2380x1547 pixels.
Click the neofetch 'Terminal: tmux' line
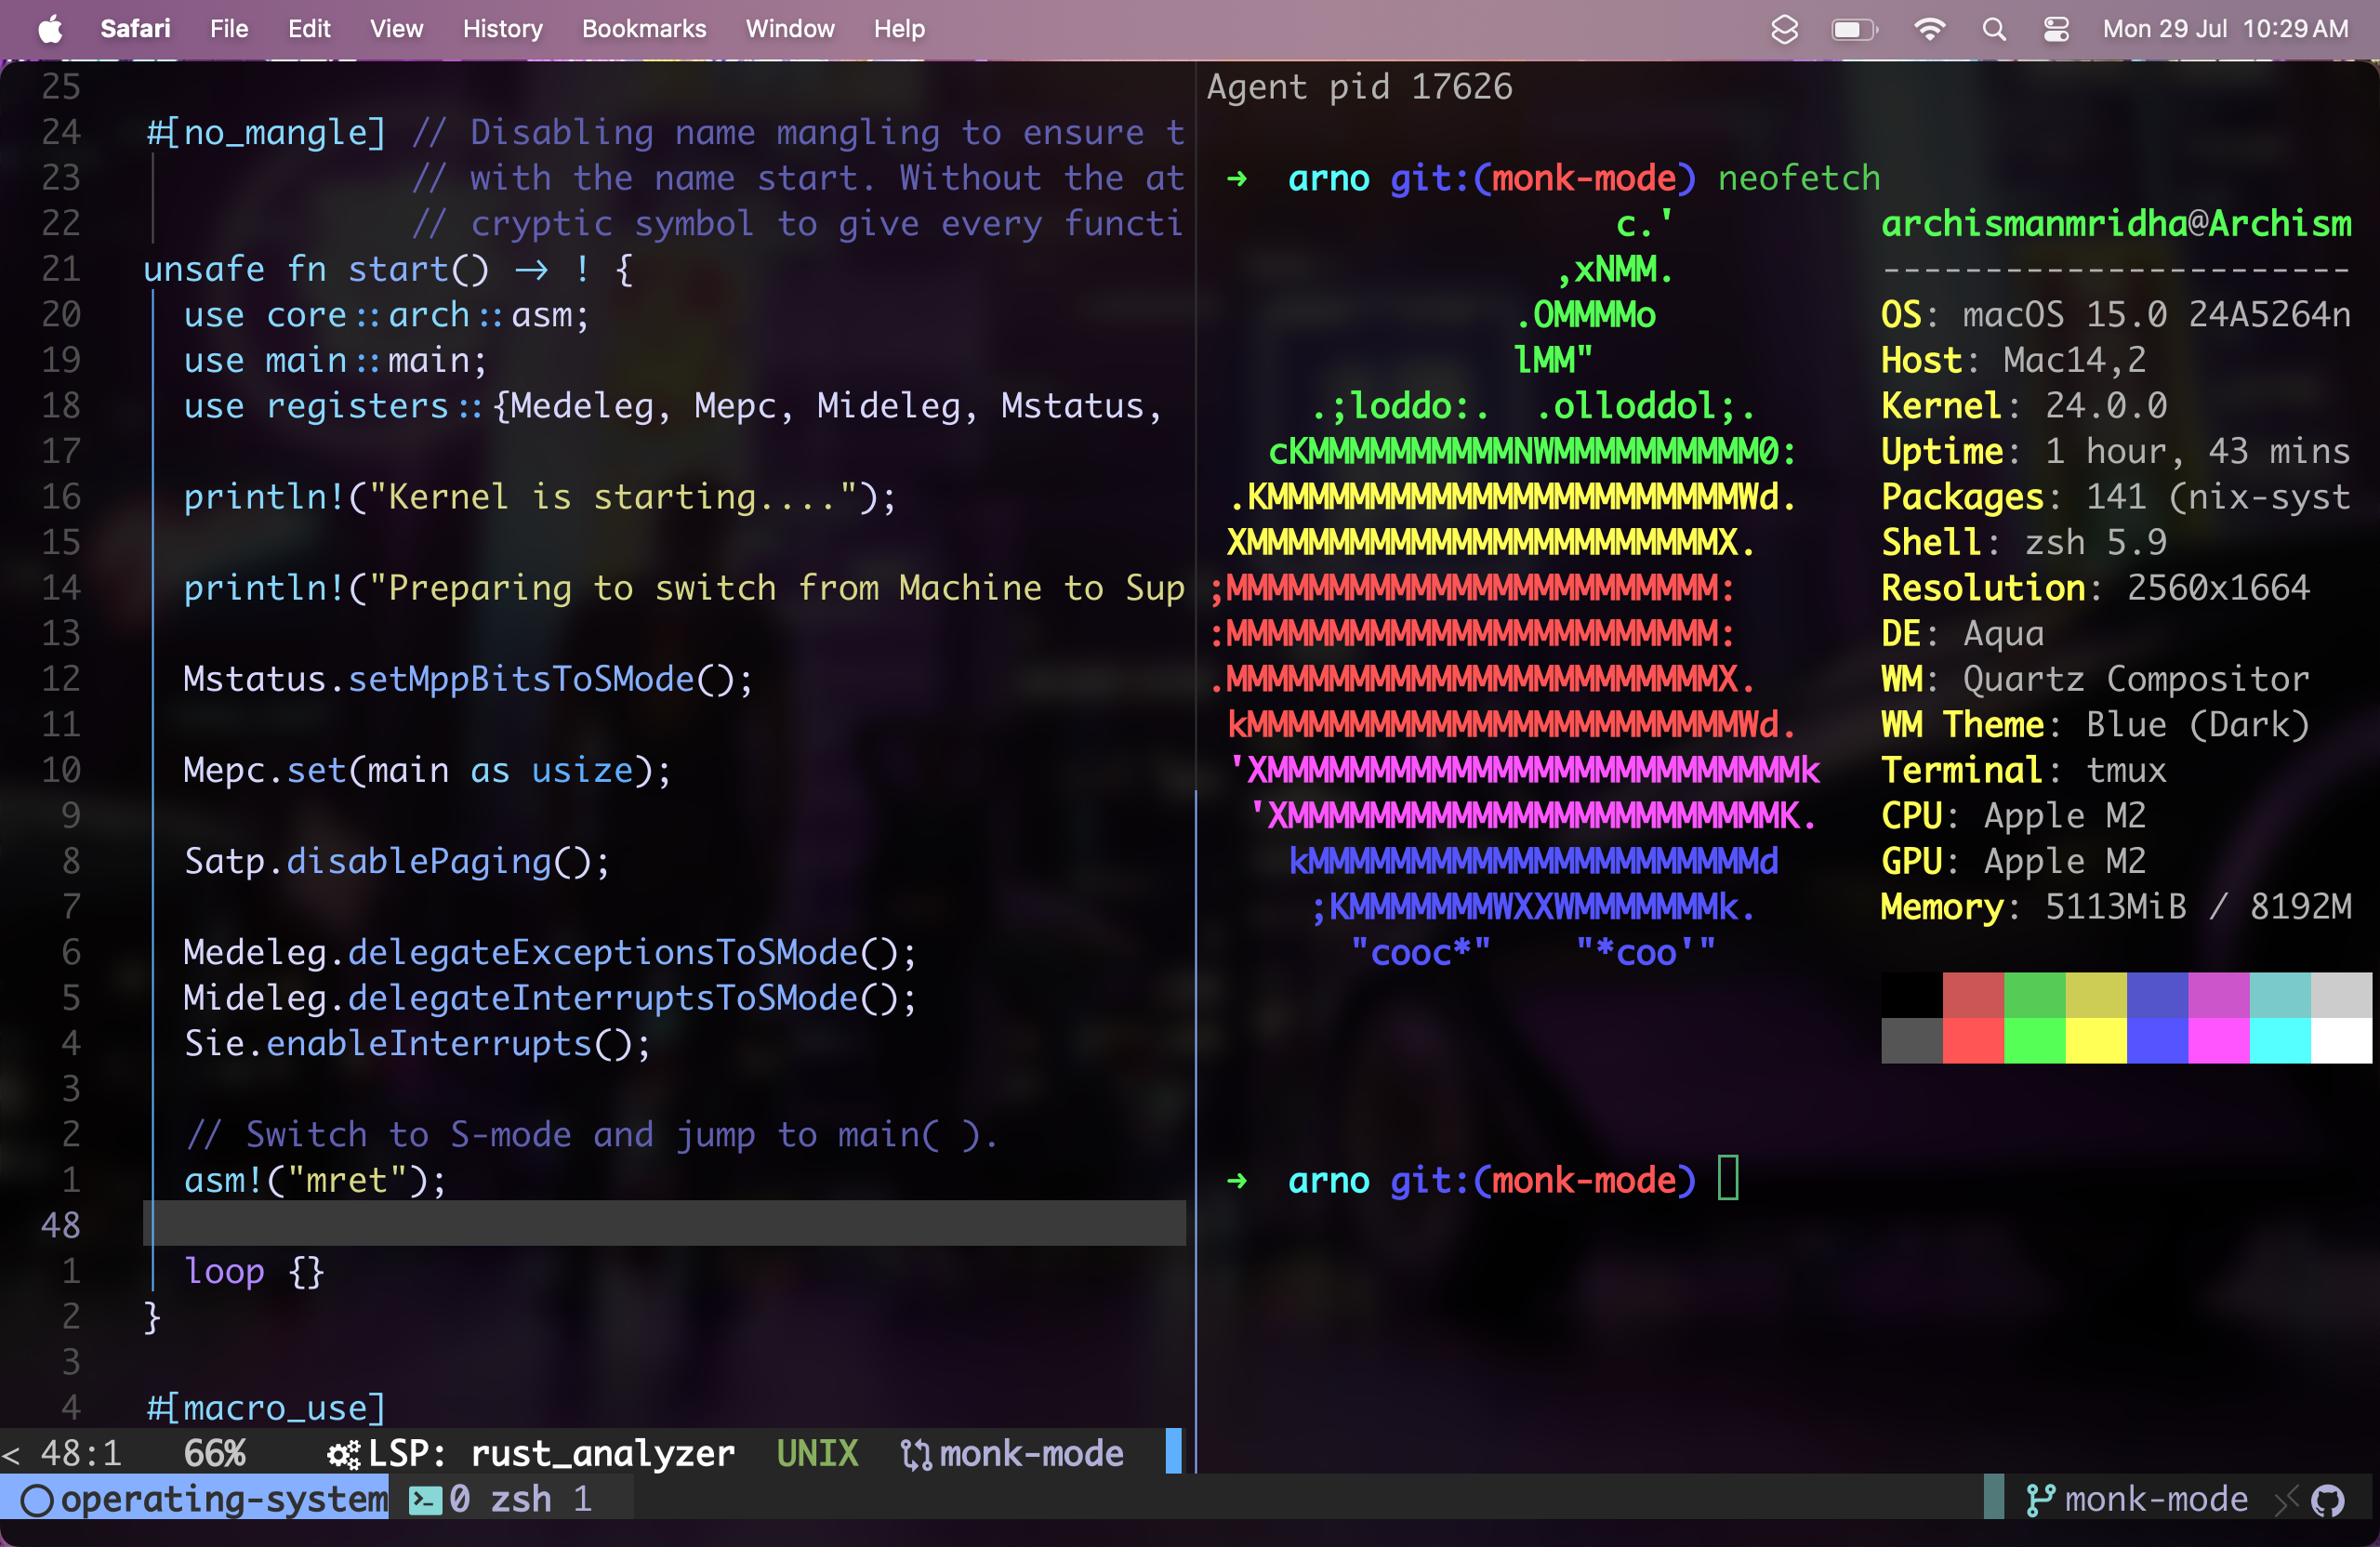(2024, 770)
